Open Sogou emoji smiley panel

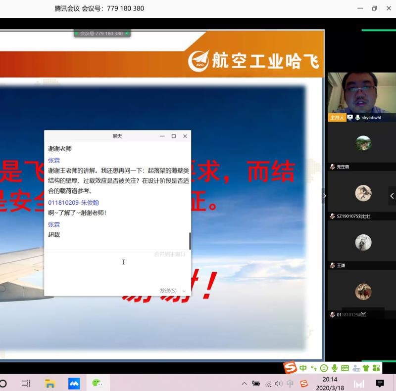(324, 368)
